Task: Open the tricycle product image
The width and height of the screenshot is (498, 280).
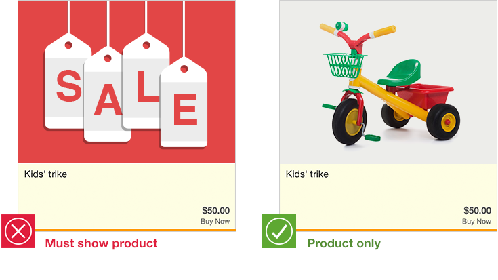Action: pyautogui.click(x=388, y=82)
